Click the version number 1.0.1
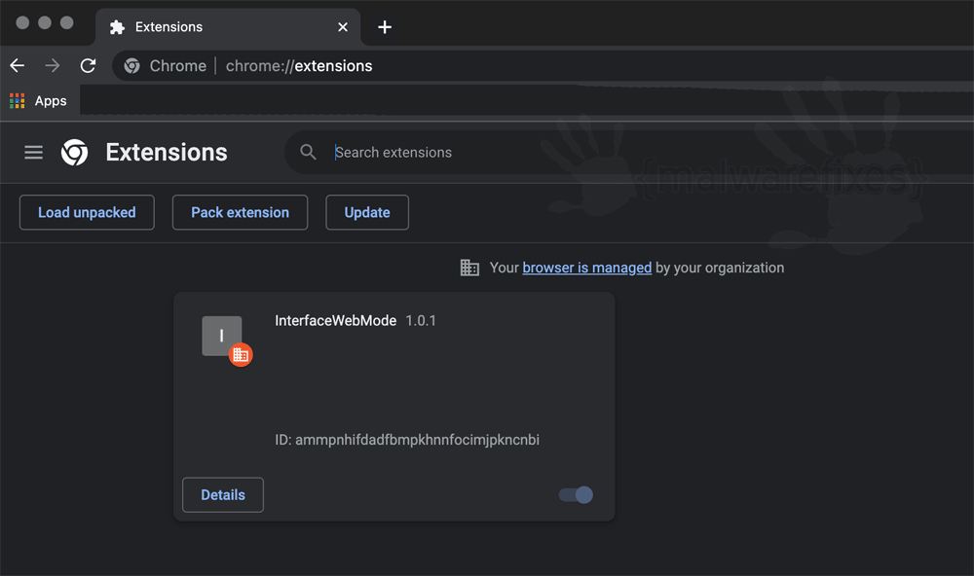The height and width of the screenshot is (576, 974). [421, 321]
